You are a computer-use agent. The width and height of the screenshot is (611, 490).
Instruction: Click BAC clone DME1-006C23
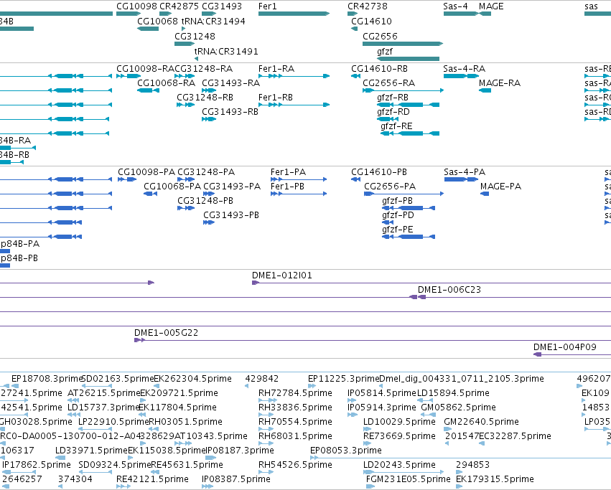449,290
